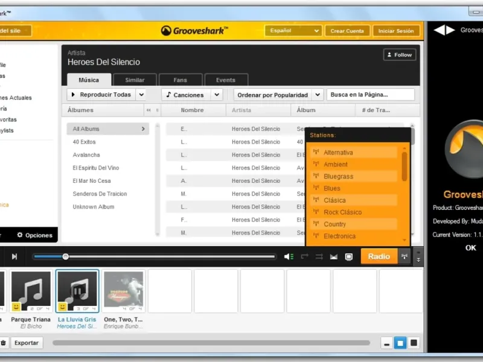The image size is (483, 362).
Task: Click the stations list scrollbar
Action: pyautogui.click(x=405, y=167)
